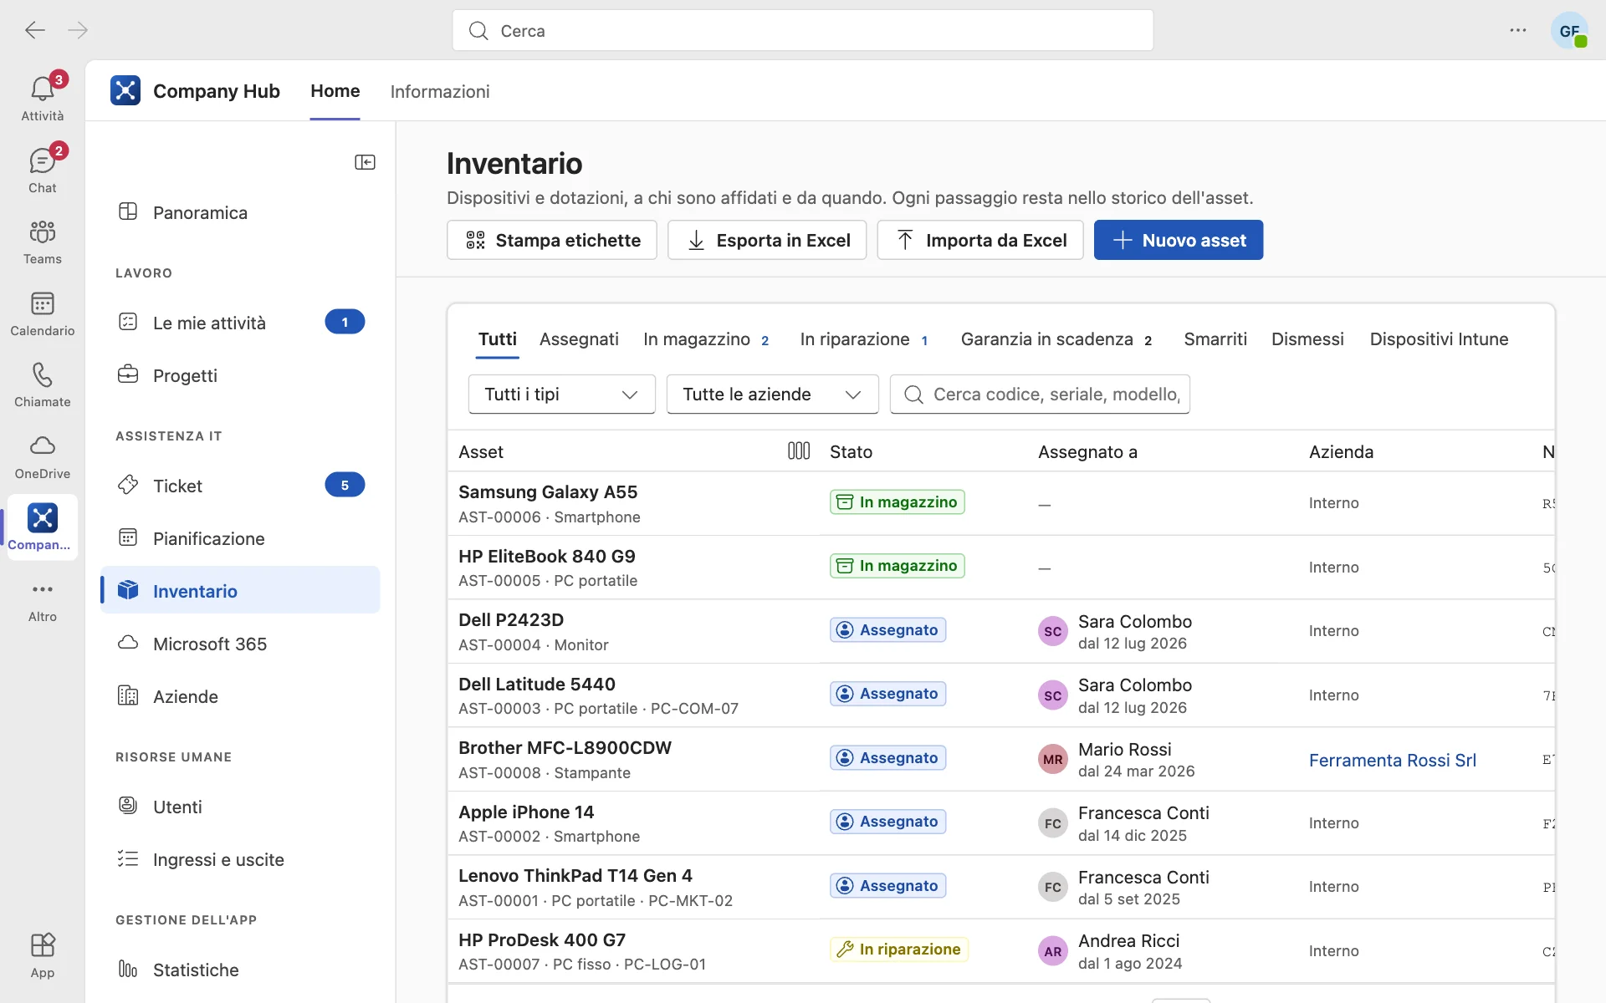
Task: Open the Dispositivi Intune tab
Action: pos(1439,339)
